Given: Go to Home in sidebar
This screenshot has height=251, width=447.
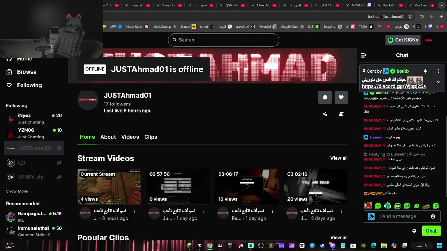Looking at the screenshot, I should point(20,59).
